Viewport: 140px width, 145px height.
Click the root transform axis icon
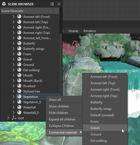14,118
